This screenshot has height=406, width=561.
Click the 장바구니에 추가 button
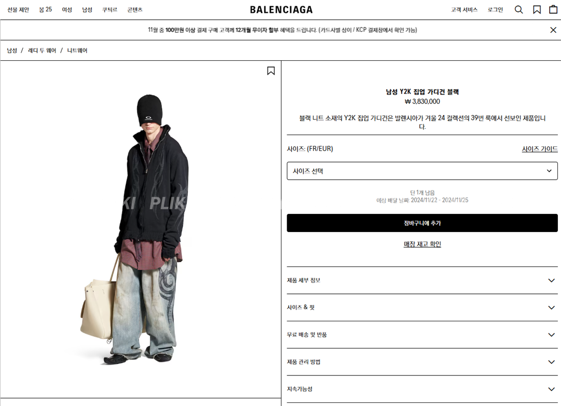click(422, 223)
